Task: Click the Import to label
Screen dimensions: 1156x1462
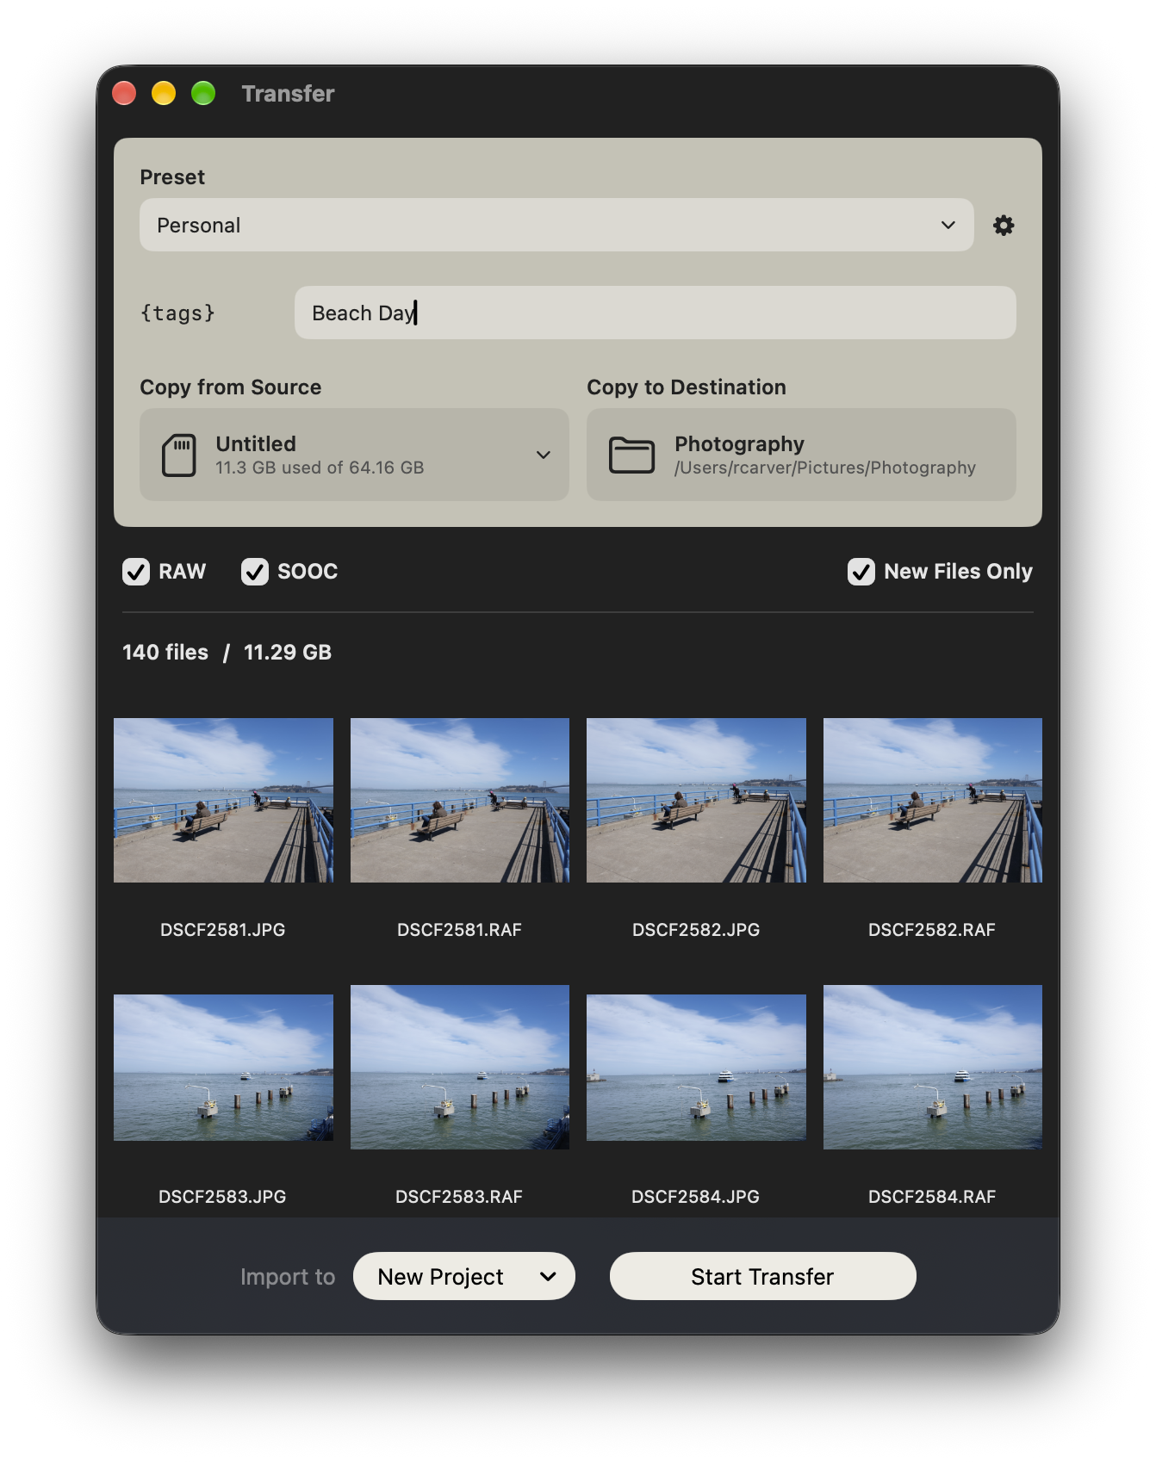Action: pos(288,1277)
